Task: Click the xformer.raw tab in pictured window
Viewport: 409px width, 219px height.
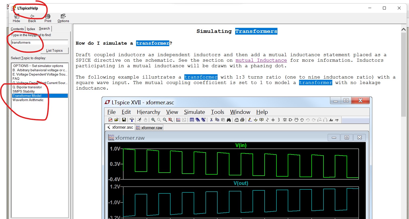Action: point(149,128)
